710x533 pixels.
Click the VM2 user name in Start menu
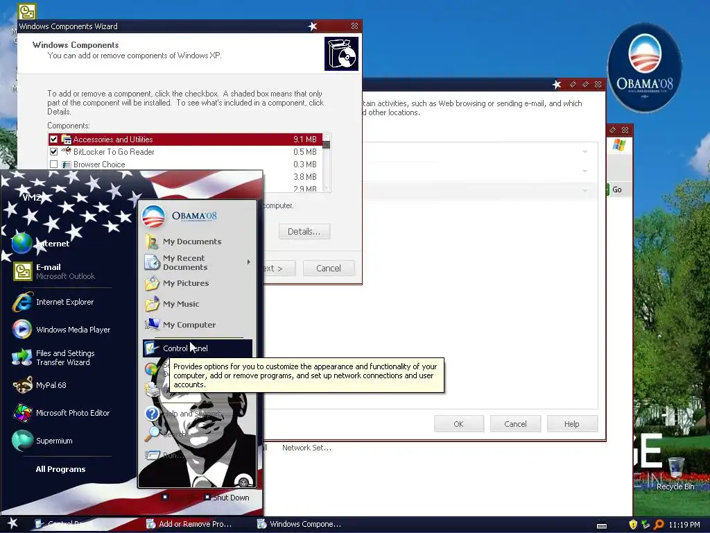pos(32,197)
